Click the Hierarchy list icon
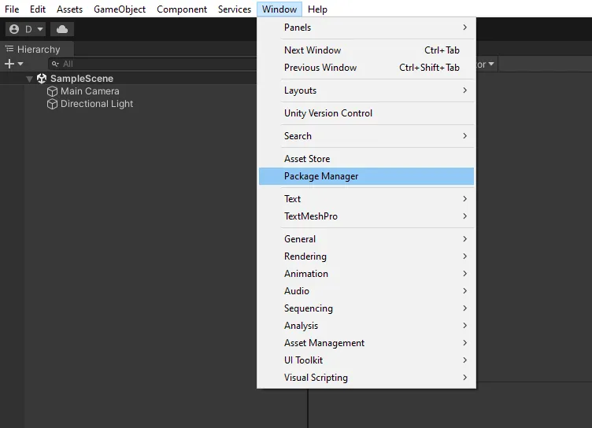This screenshot has height=428, width=592. [x=9, y=49]
